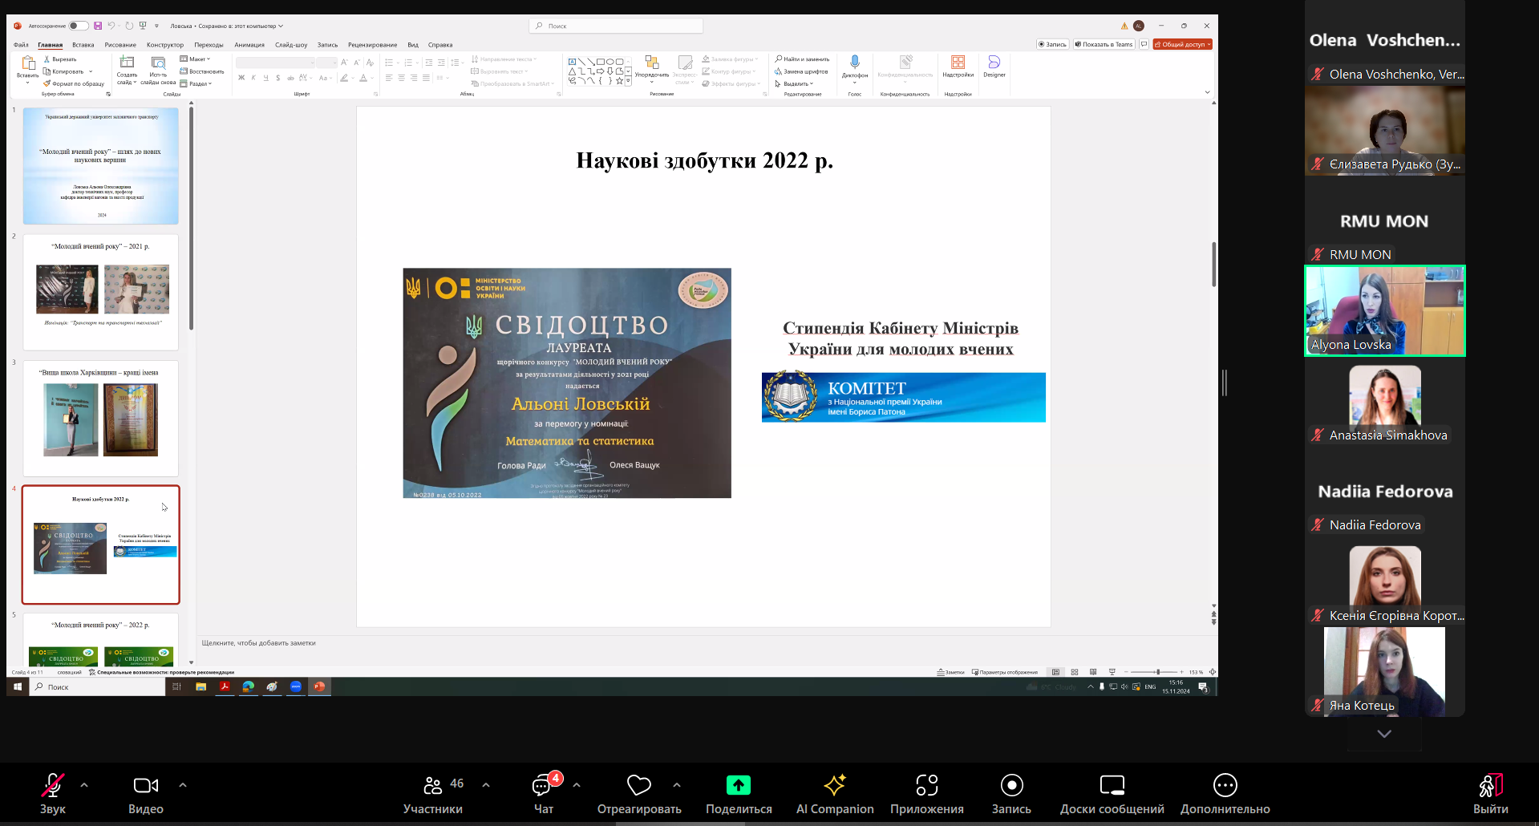
Task: Expand video options arrow next to Видео
Action: click(183, 785)
